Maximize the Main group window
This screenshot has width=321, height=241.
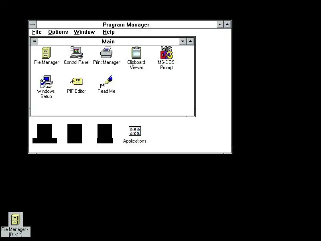pyautogui.click(x=190, y=41)
